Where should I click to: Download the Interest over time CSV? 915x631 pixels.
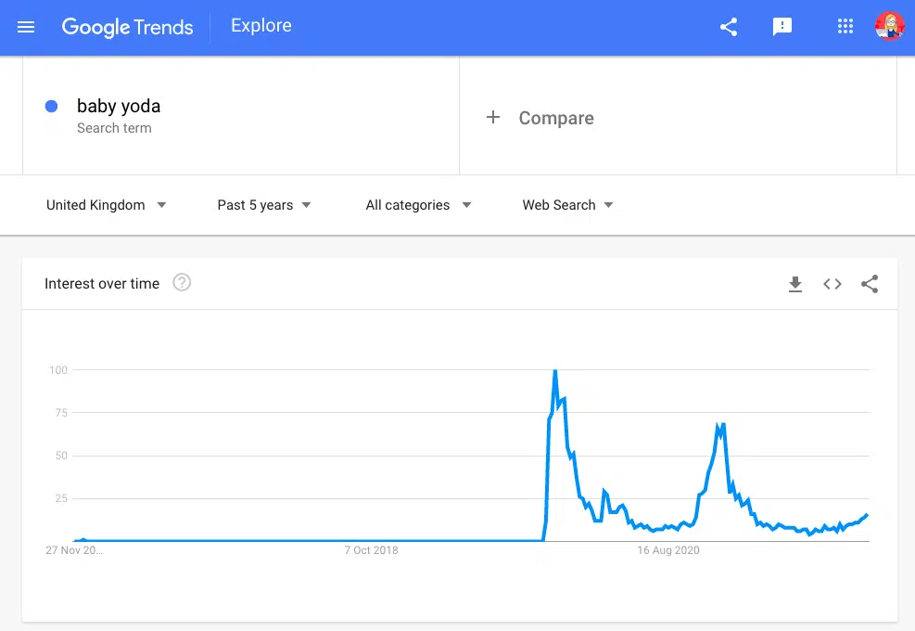794,285
